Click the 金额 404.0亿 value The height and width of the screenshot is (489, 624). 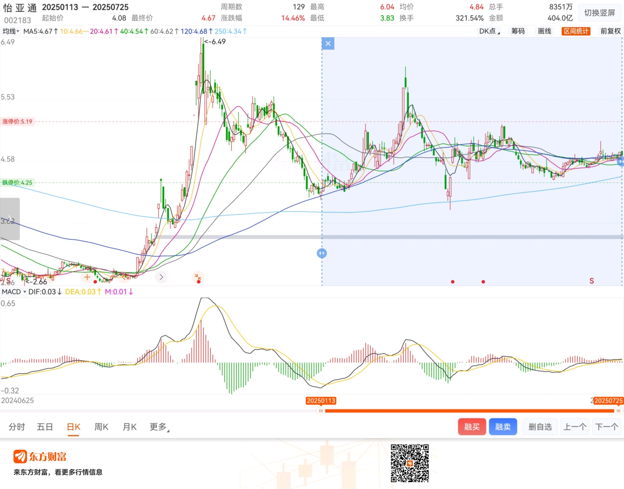coord(560,18)
